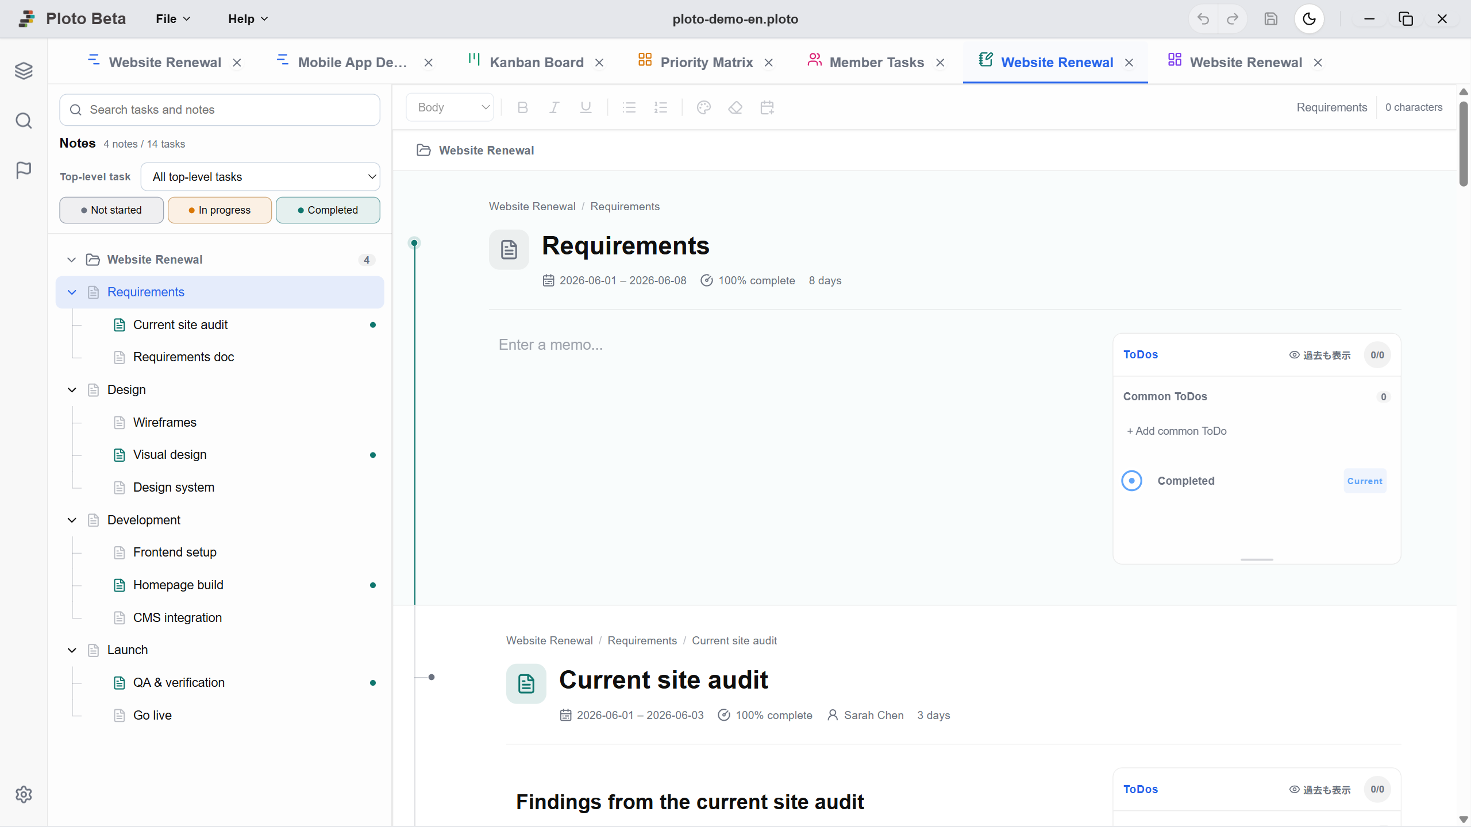Open the flag icon in sidebar
Viewport: 1471px width, 827px height.
[x=24, y=170]
